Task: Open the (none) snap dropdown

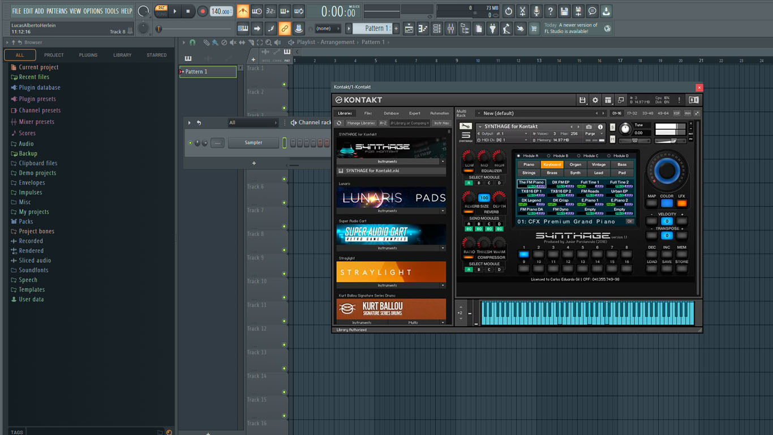Action: click(328, 28)
